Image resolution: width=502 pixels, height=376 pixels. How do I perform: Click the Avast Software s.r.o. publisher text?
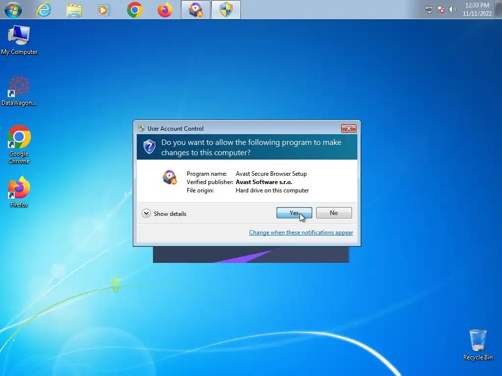(264, 182)
